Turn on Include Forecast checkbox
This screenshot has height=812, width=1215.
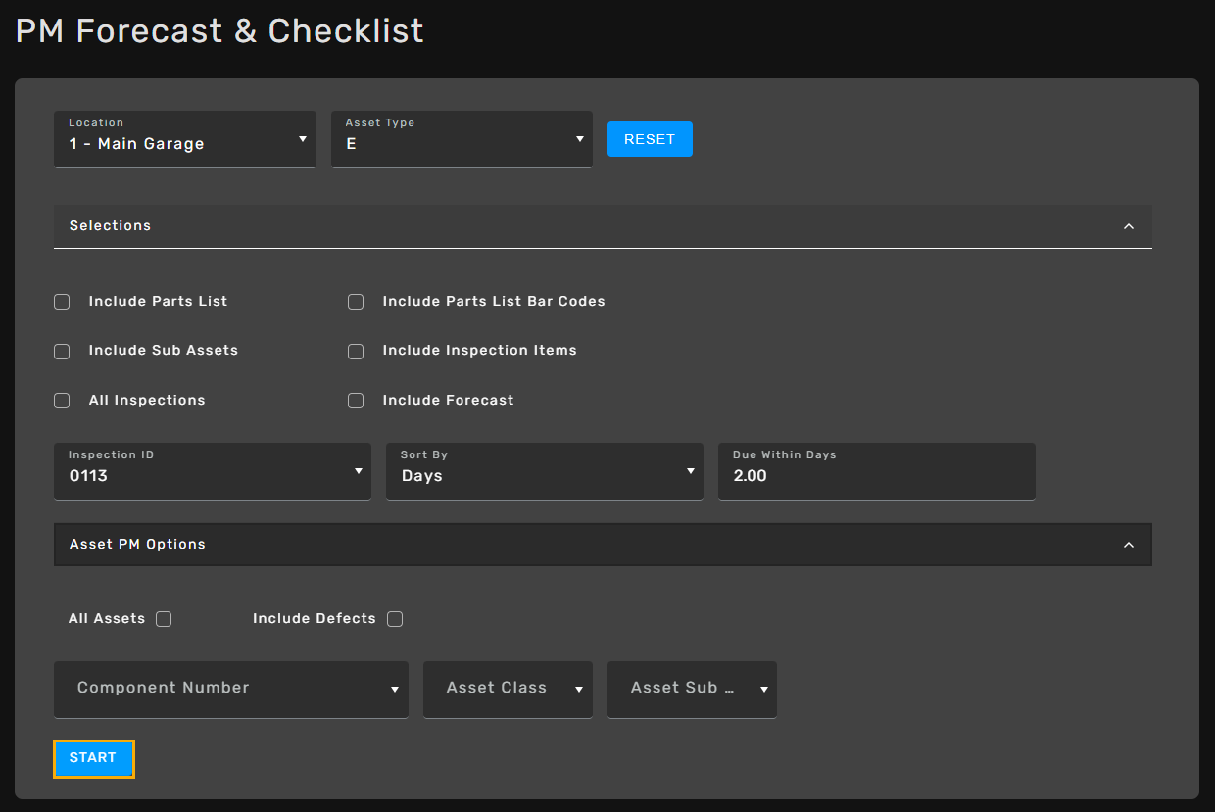(356, 401)
